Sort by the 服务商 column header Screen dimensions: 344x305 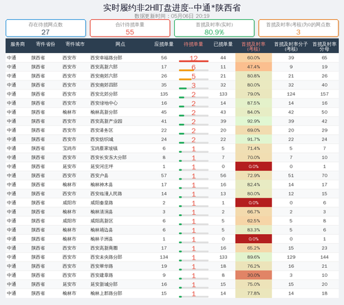click(17, 44)
